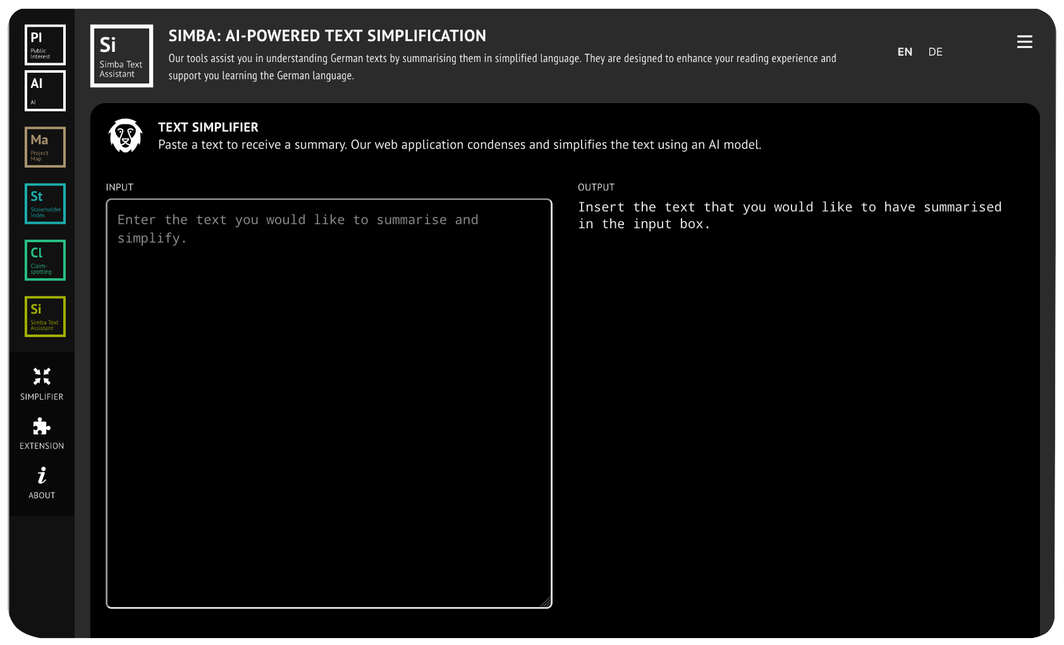Open the AI tile in sidebar
Viewport: 1064px width, 645px height.
(45, 91)
